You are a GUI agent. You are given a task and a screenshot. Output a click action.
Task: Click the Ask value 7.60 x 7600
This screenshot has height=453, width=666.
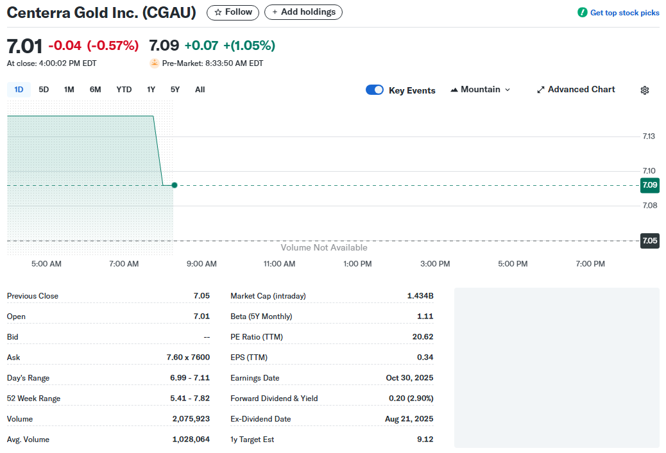[x=188, y=357]
